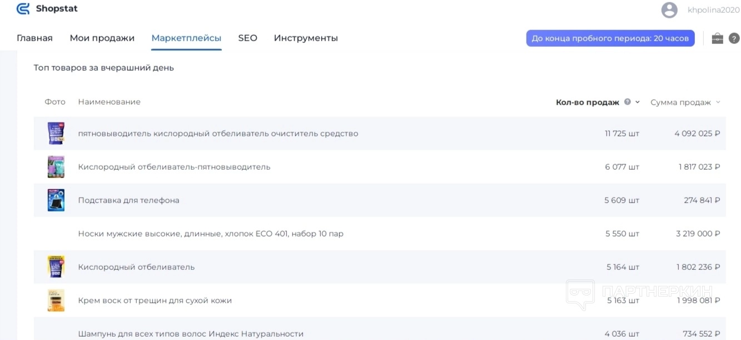This screenshot has width=741, height=340.
Task: Click Сумма продаж column header
Action: click(x=680, y=102)
